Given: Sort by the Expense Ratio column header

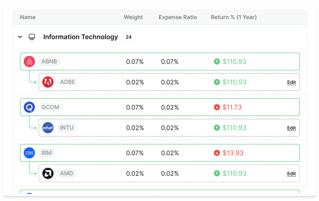Looking at the screenshot, I should pyautogui.click(x=178, y=17).
